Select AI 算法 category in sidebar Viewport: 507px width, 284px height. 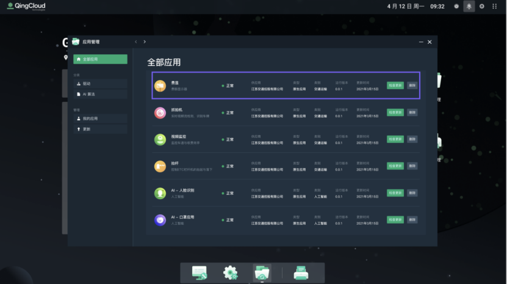[100, 94]
